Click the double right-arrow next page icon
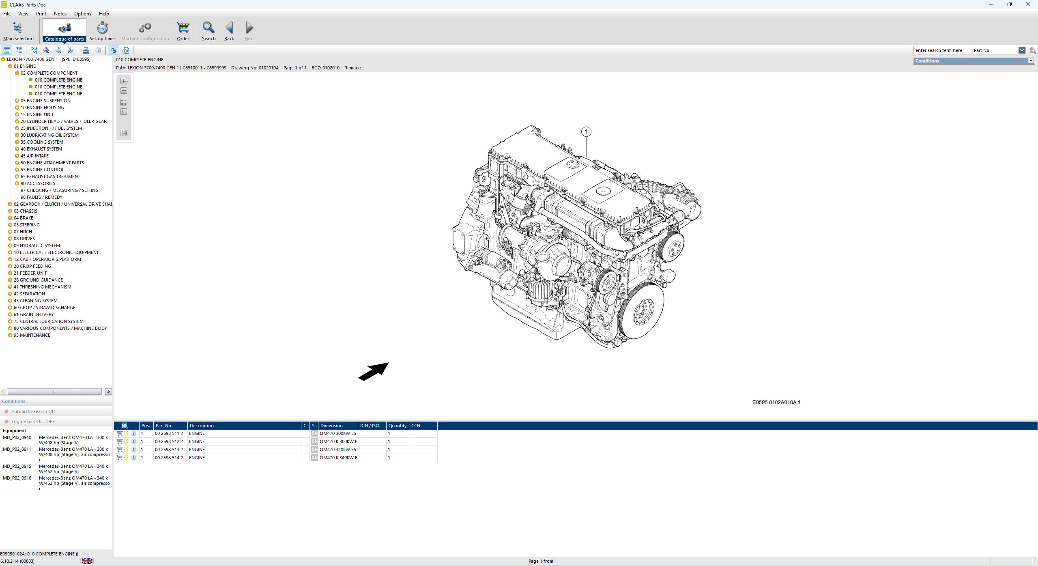 click(71, 50)
